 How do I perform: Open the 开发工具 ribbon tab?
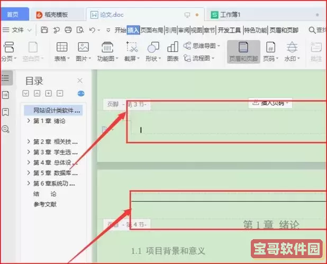230,31
